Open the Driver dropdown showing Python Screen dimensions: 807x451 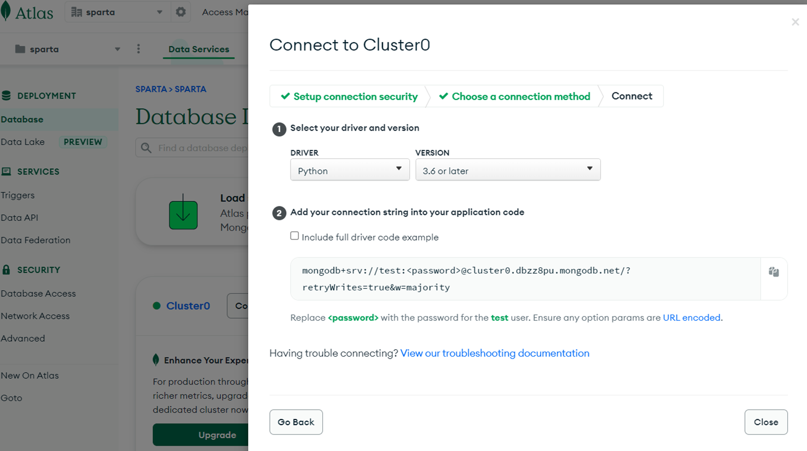(x=350, y=170)
